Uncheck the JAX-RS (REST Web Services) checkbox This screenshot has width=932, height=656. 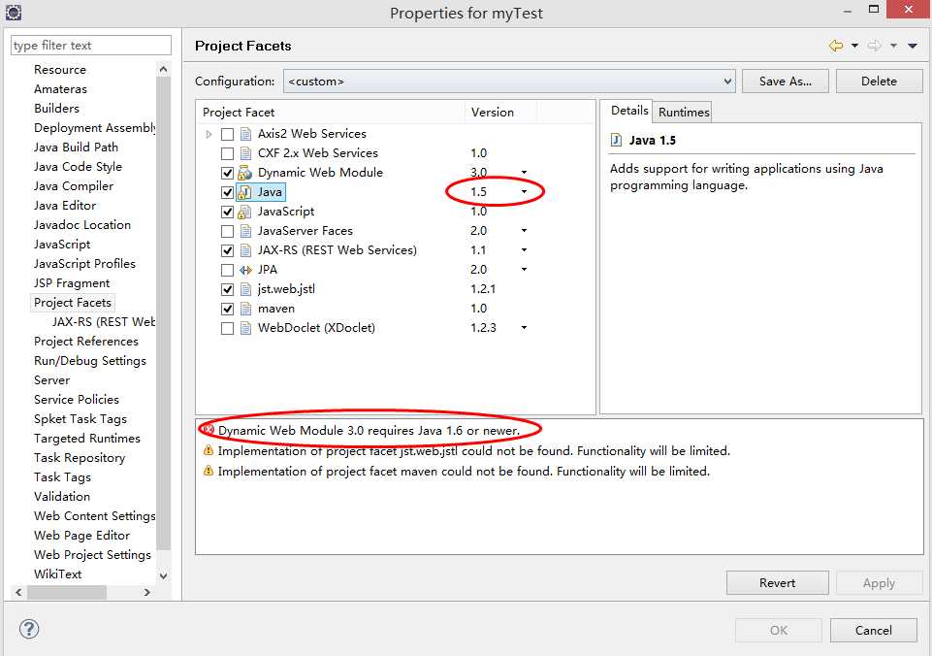pyautogui.click(x=227, y=251)
